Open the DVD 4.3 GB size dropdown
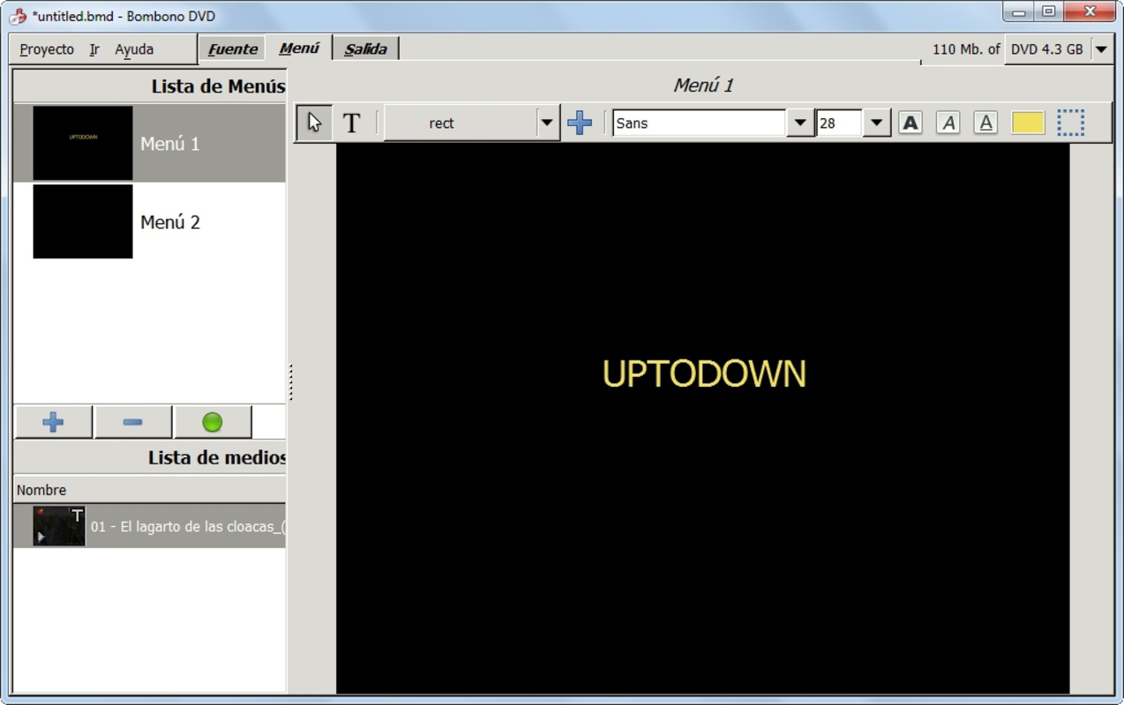 click(x=1101, y=49)
